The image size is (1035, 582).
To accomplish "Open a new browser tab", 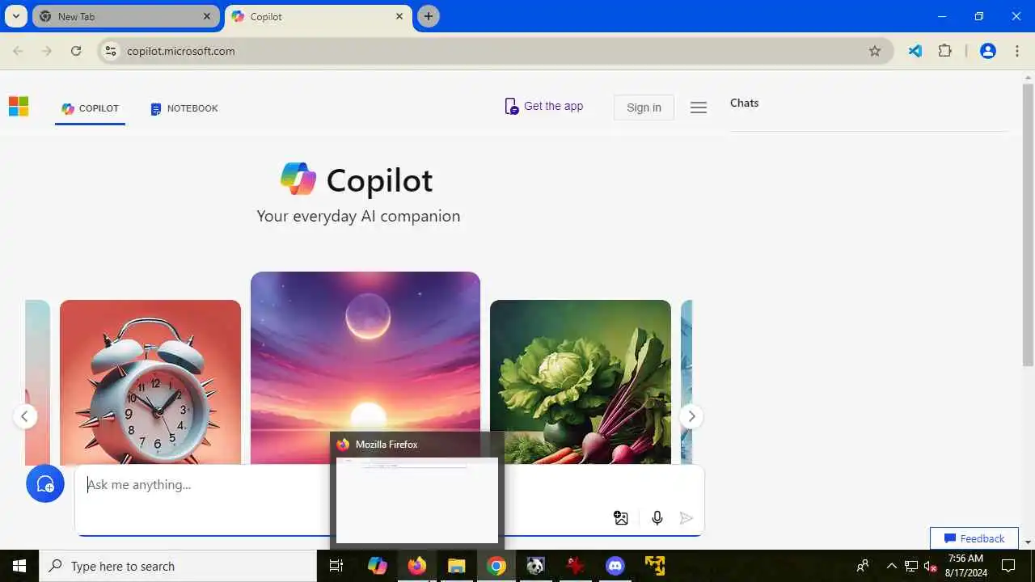I will coord(429,16).
